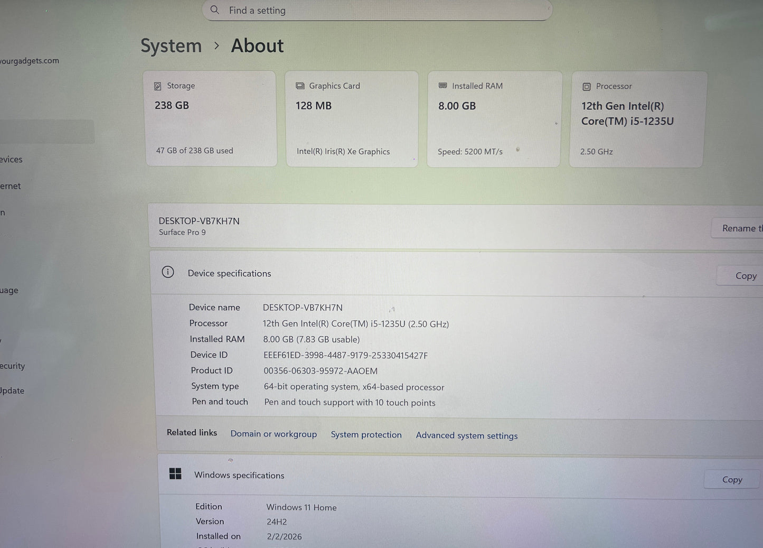Select the 64-bit operating system text
763x548 pixels.
(x=354, y=387)
